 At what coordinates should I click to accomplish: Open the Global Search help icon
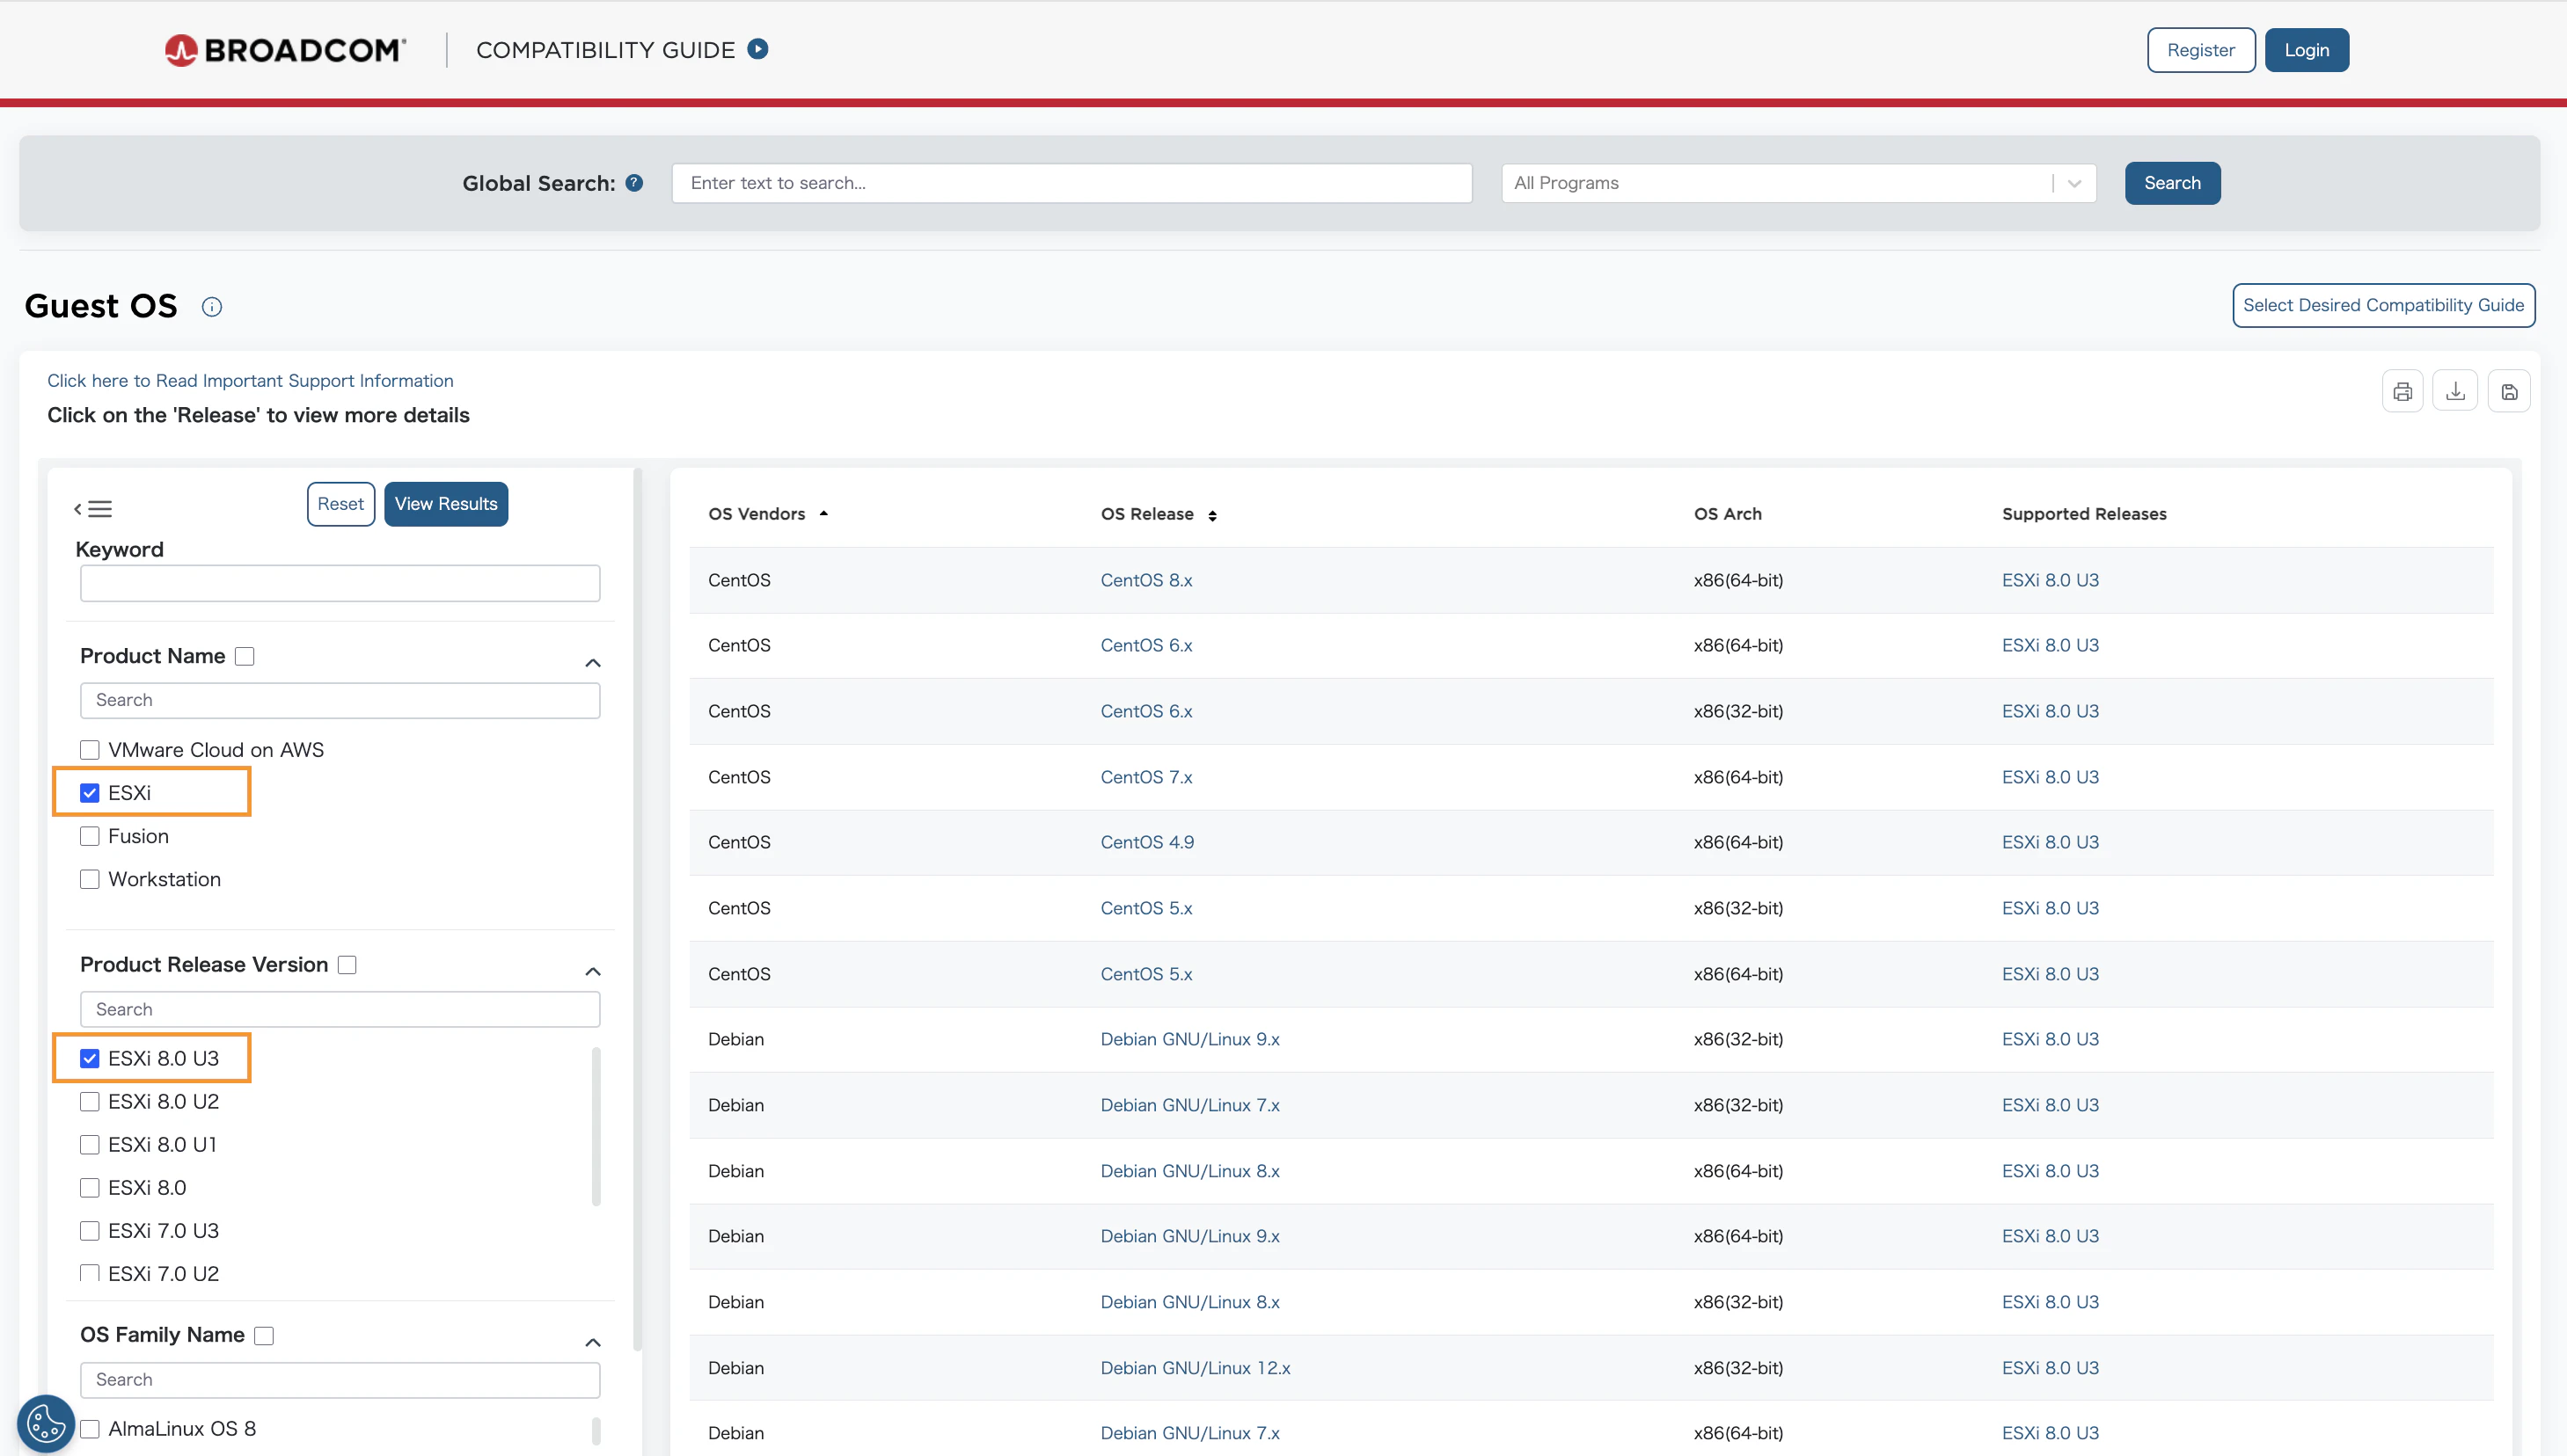click(634, 183)
